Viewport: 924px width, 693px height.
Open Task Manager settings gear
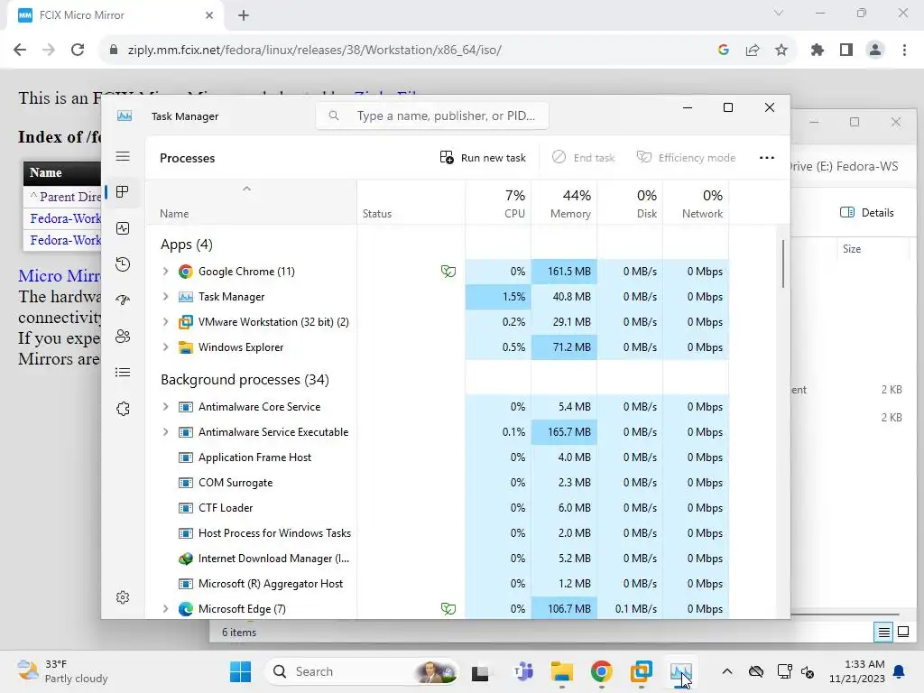123,597
